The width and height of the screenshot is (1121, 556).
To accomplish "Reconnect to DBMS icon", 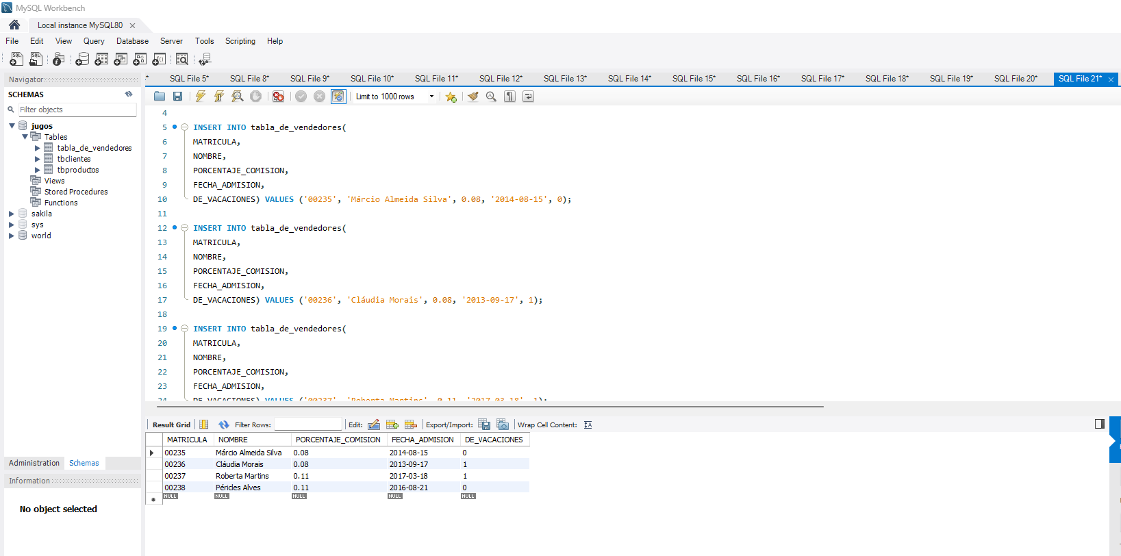I will (205, 60).
